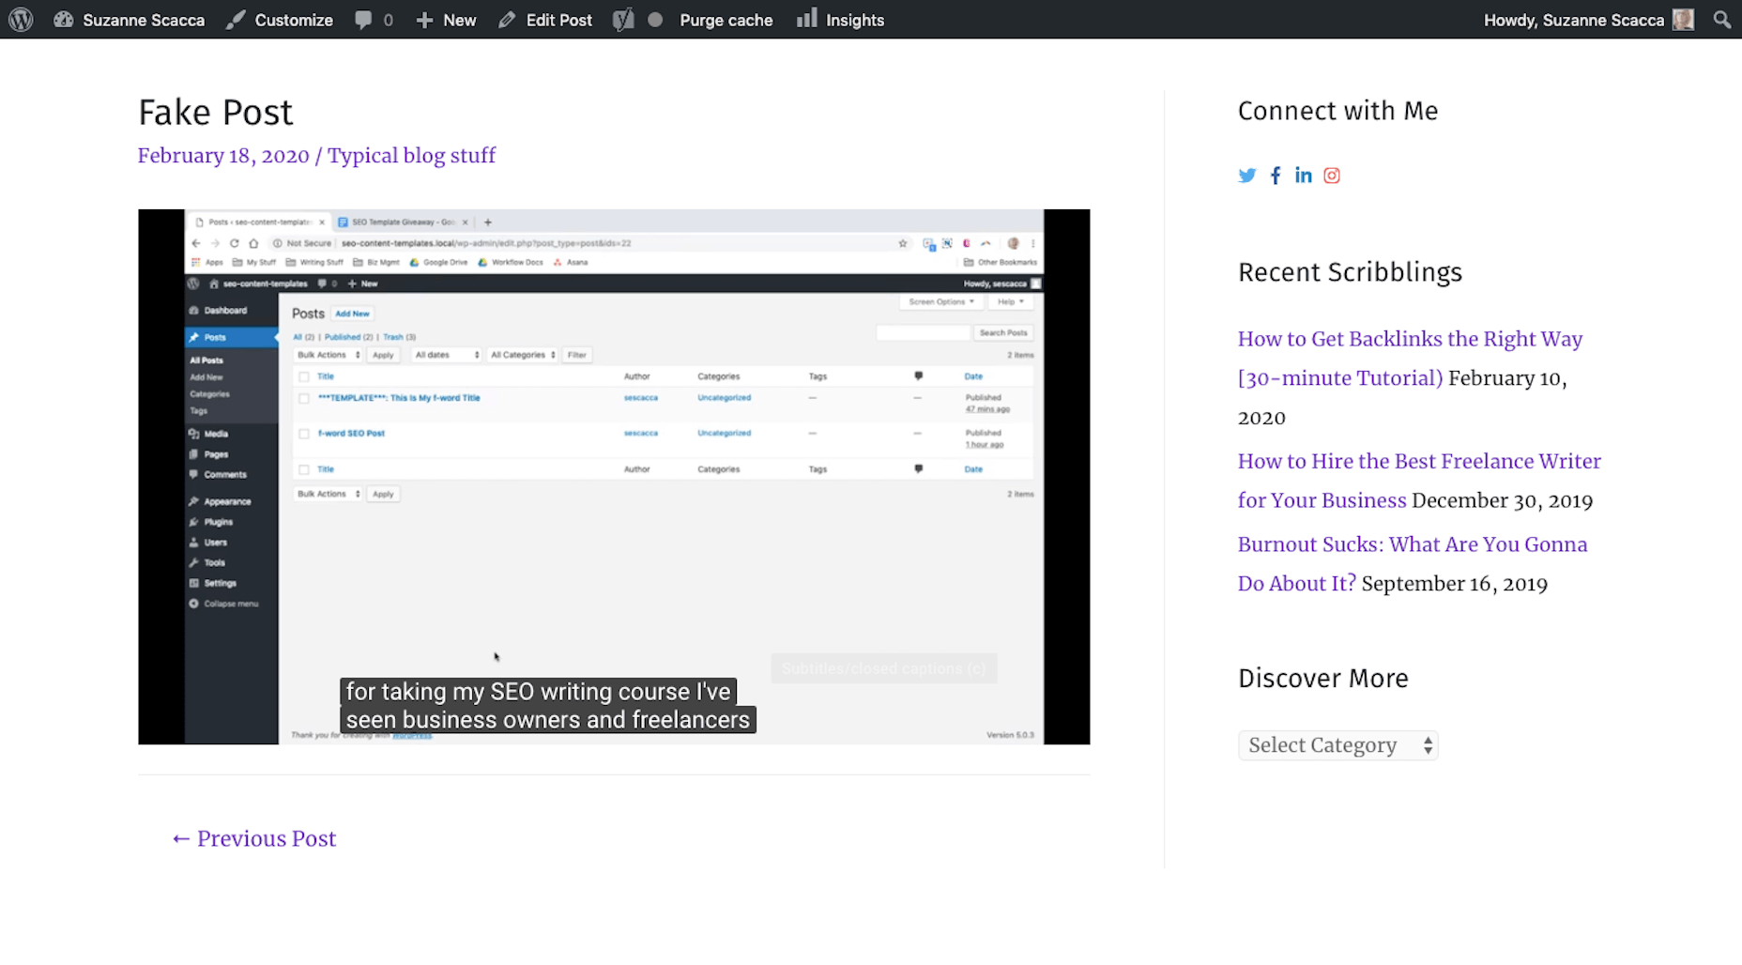Open Edit Post in admin bar
The width and height of the screenshot is (1742, 965).
[x=545, y=20]
